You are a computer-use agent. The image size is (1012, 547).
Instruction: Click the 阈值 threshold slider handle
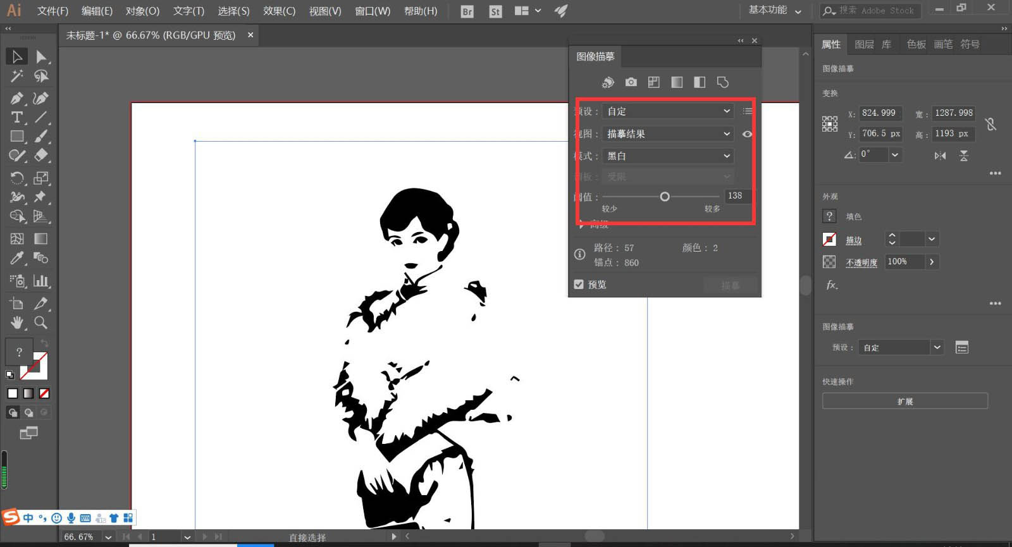[665, 197]
